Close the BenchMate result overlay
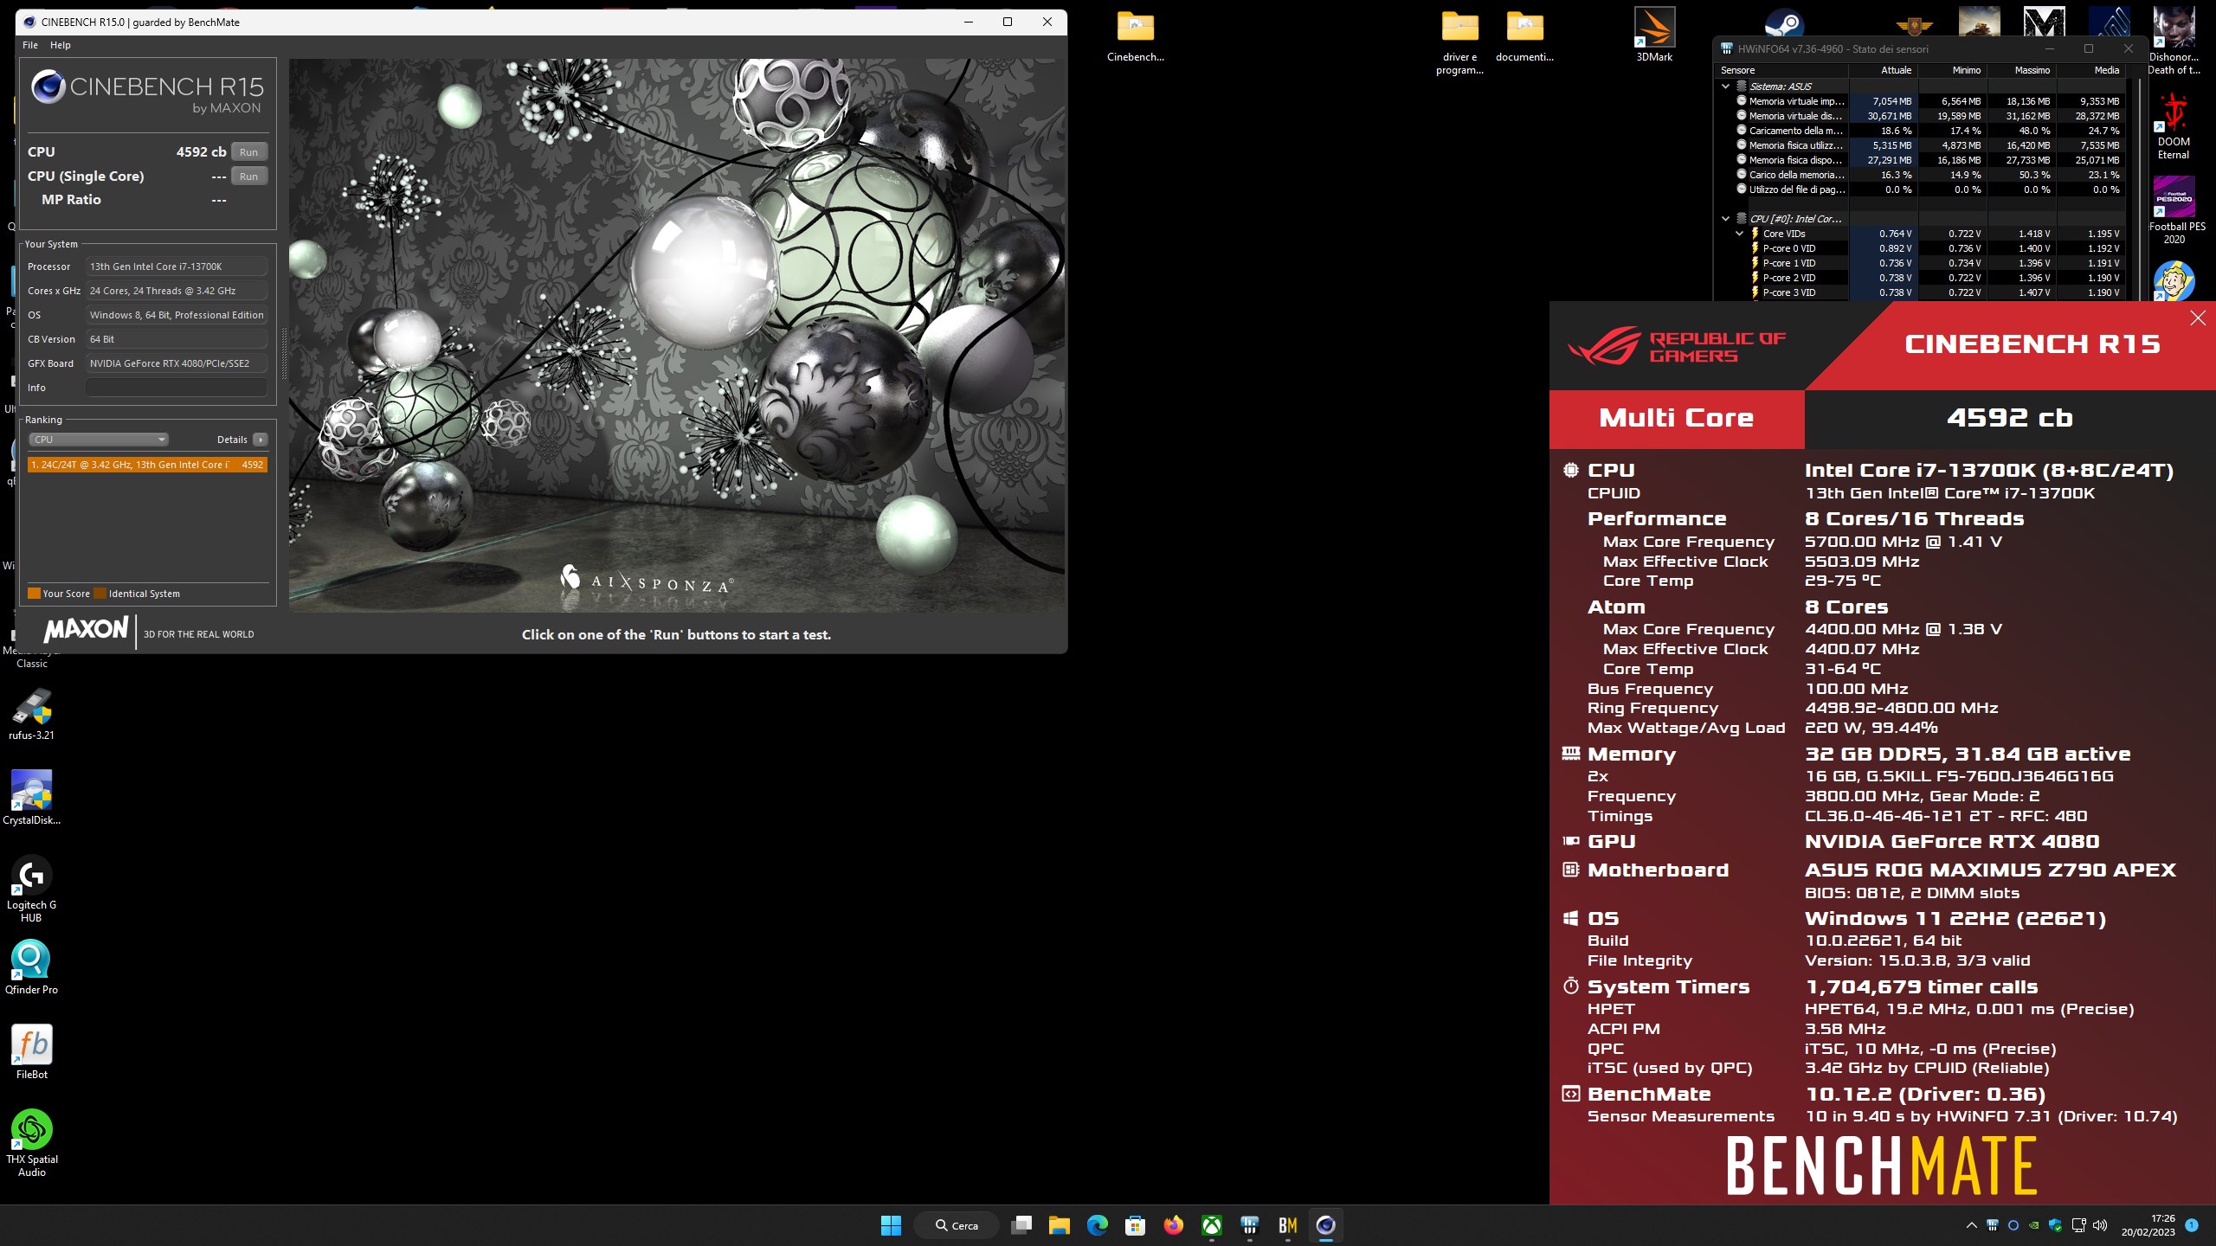Screen dimensions: 2216x1246 click(2198, 318)
